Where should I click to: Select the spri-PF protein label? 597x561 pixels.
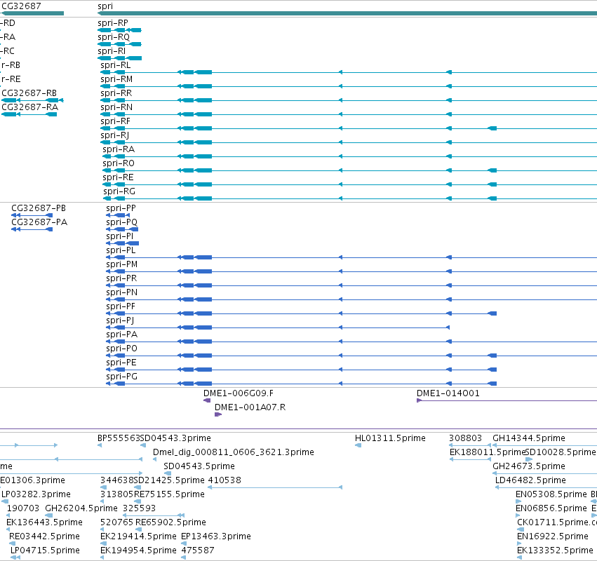pos(121,306)
